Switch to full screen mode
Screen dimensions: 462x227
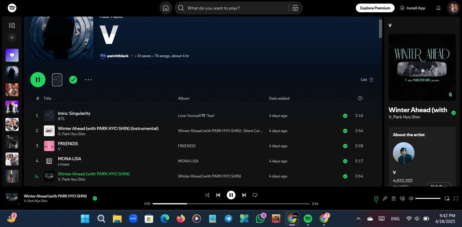pos(456,199)
